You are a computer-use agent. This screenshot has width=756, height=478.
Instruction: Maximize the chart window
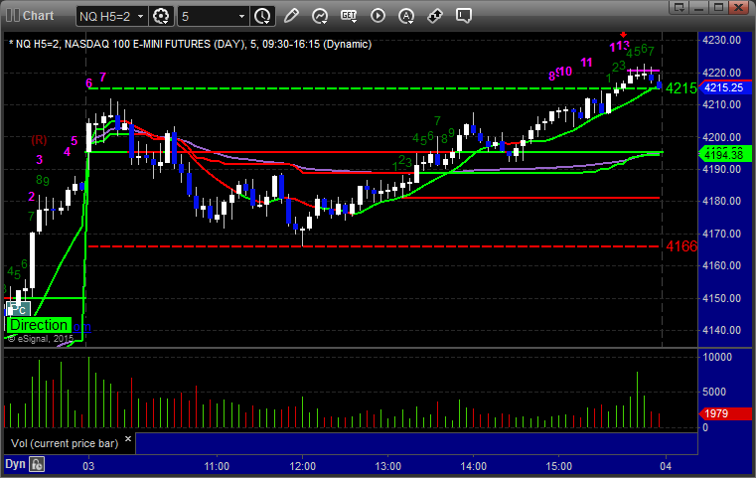(718, 7)
